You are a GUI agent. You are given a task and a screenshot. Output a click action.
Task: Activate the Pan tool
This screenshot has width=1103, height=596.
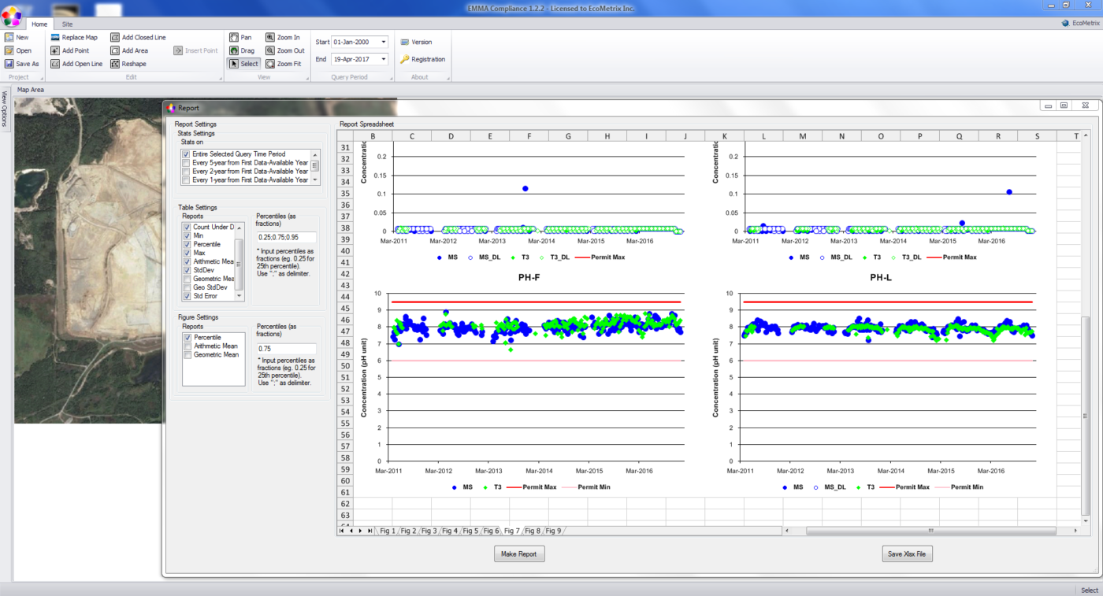click(241, 37)
